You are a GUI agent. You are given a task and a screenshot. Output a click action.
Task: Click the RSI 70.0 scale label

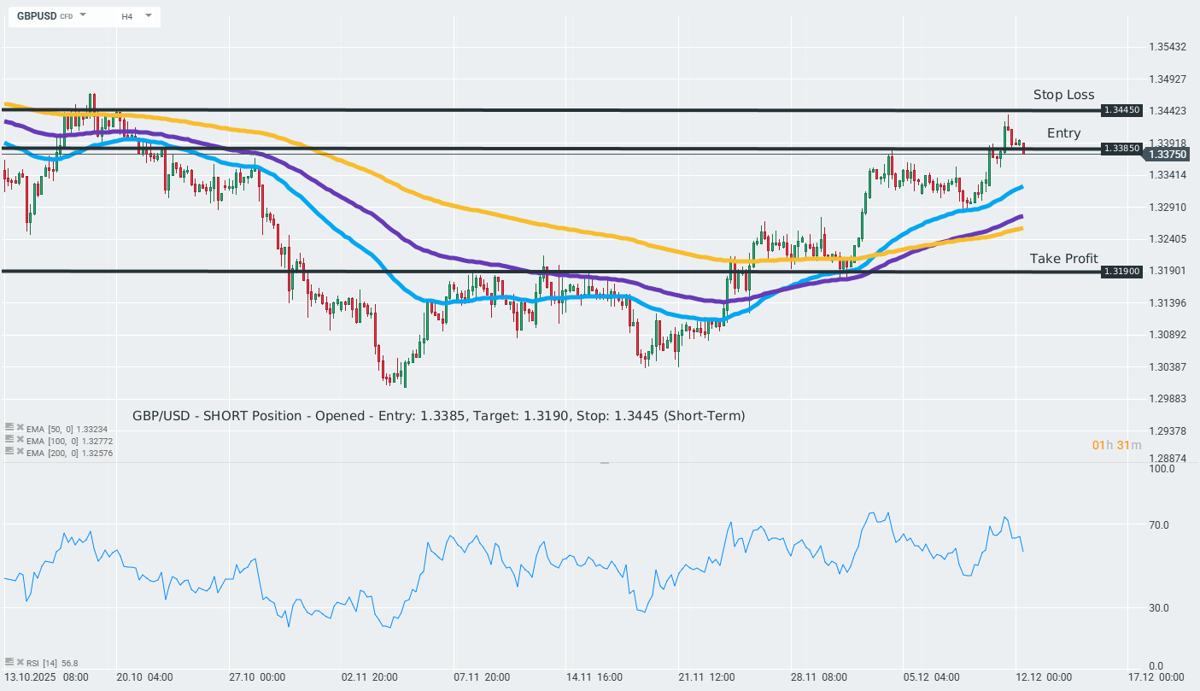pos(1158,525)
